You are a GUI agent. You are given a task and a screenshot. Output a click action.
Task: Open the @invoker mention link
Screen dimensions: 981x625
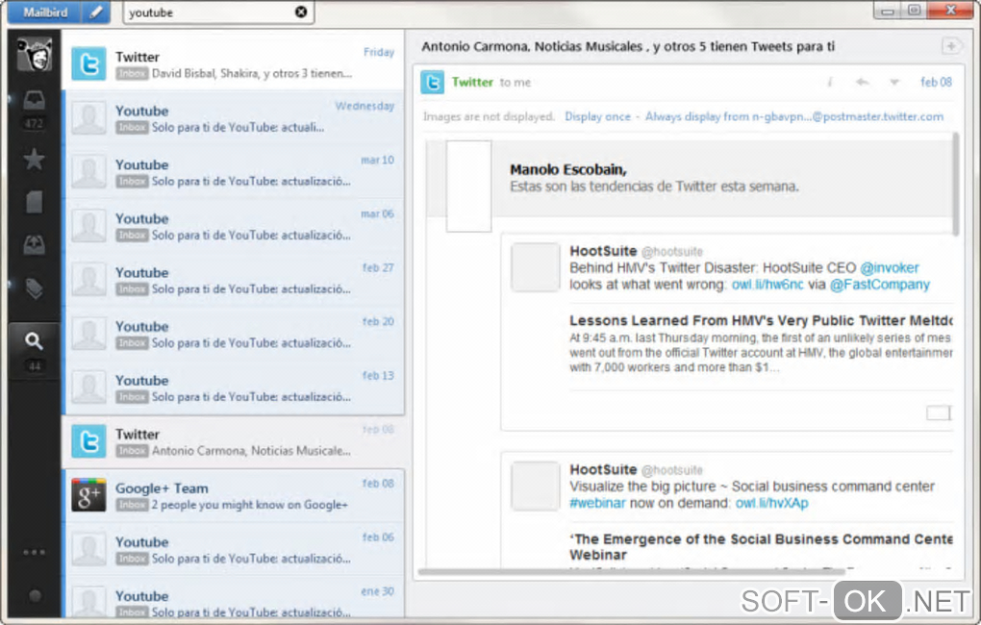(890, 267)
